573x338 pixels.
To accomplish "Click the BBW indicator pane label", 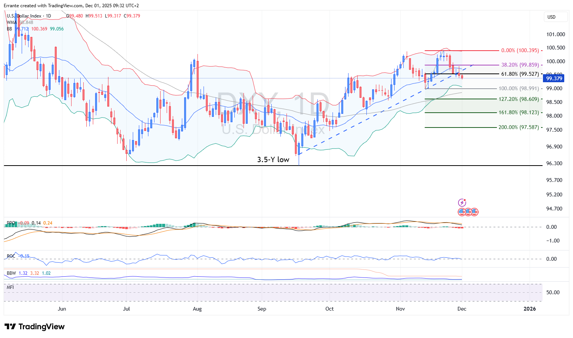I will [11, 273].
